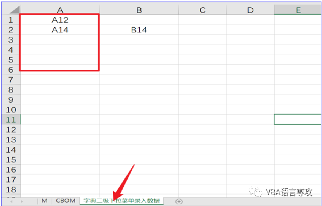The width and height of the screenshot is (322, 206).
Task: Select row 12 header
Action: tap(11, 130)
